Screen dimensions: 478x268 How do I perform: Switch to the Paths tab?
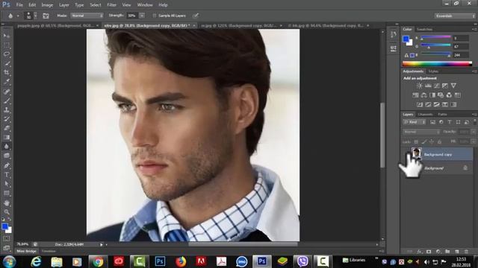tap(442, 114)
